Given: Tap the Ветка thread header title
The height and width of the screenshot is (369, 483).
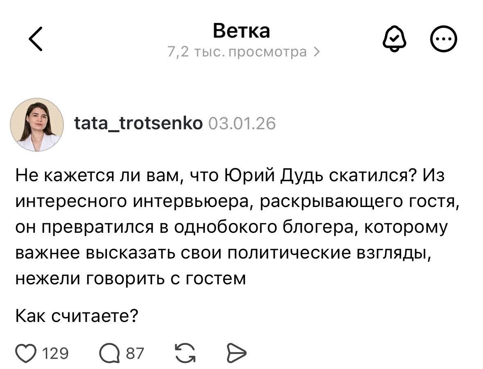Looking at the screenshot, I should 241,30.
